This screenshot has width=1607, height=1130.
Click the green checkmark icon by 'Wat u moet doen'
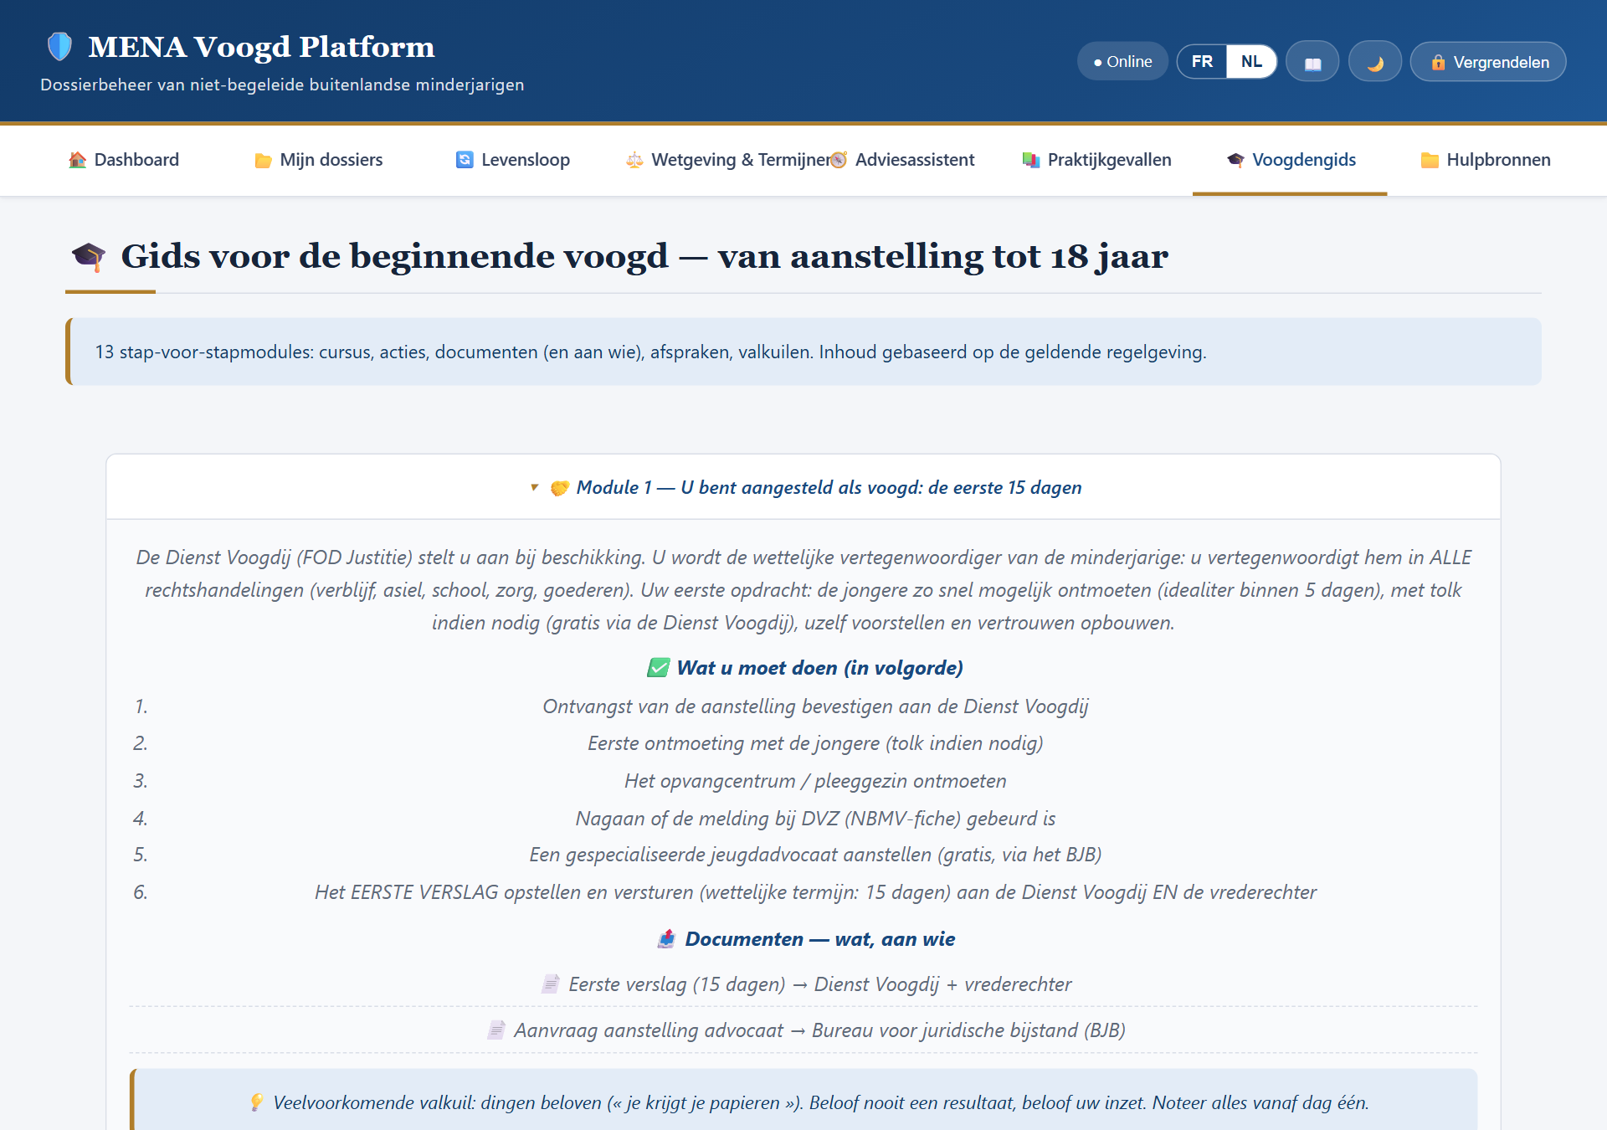tap(658, 668)
